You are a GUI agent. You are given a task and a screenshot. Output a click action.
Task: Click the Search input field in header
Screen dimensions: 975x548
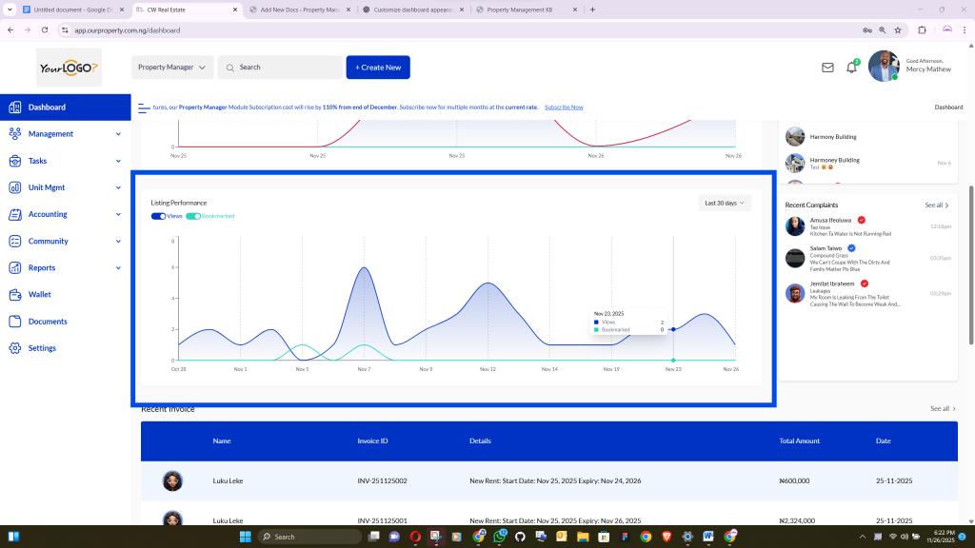coord(286,68)
